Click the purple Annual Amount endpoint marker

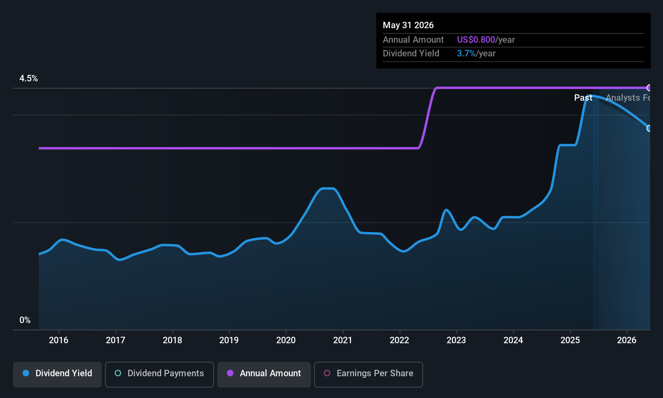[x=649, y=88]
